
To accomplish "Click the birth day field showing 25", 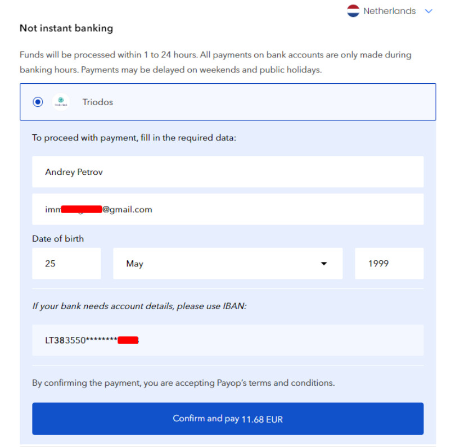I will [66, 264].
